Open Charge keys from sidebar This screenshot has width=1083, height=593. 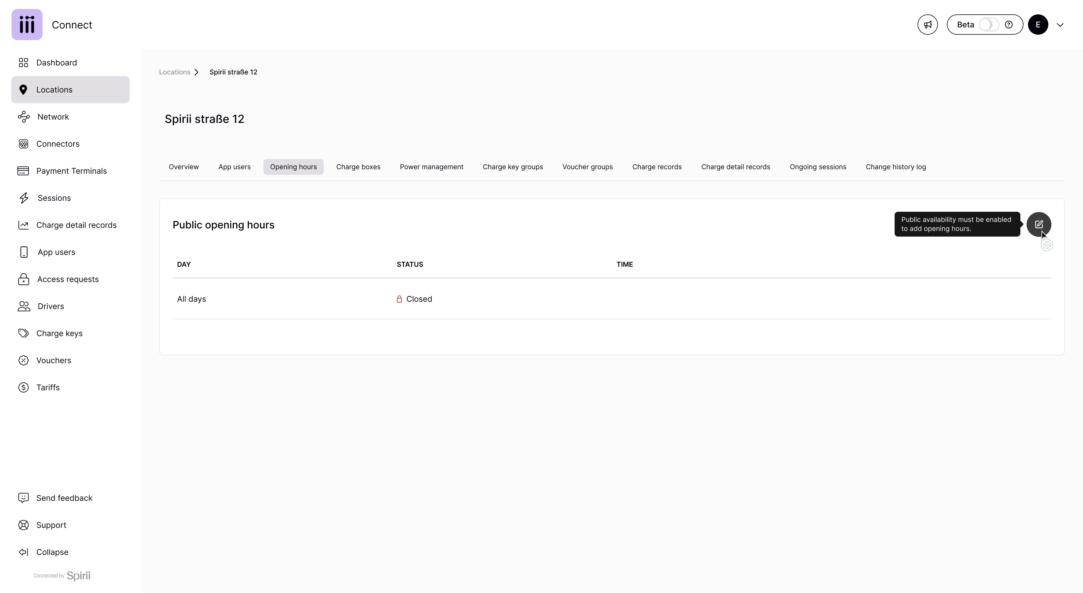coord(59,333)
